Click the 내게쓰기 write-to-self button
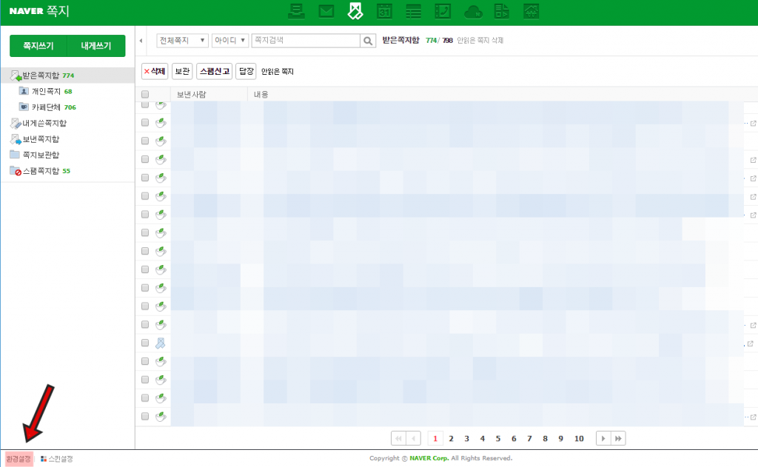 click(96, 46)
